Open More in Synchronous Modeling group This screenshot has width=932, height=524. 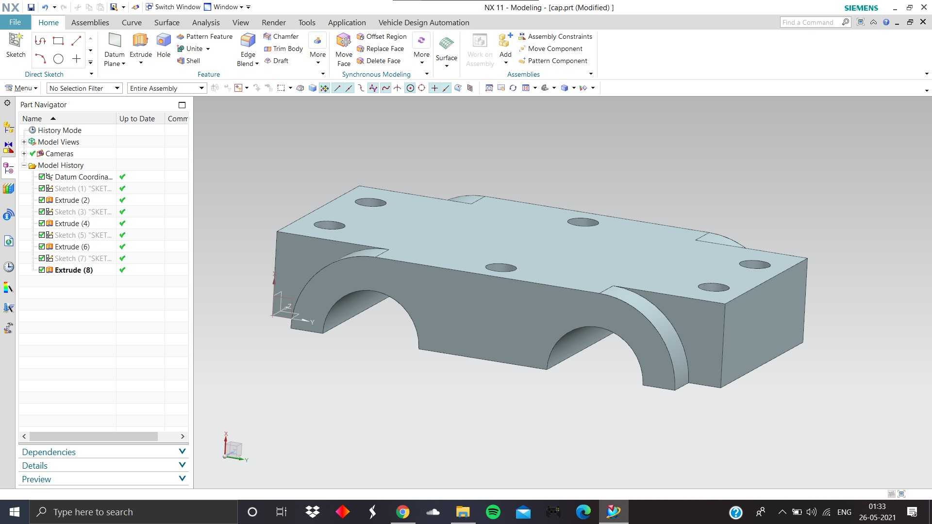click(x=421, y=49)
